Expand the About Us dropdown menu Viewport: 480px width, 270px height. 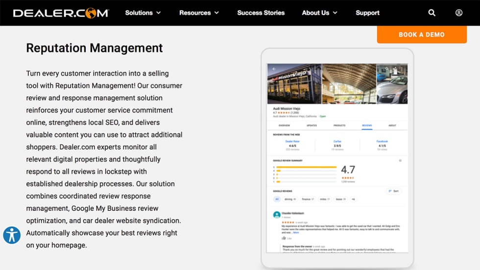[319, 13]
